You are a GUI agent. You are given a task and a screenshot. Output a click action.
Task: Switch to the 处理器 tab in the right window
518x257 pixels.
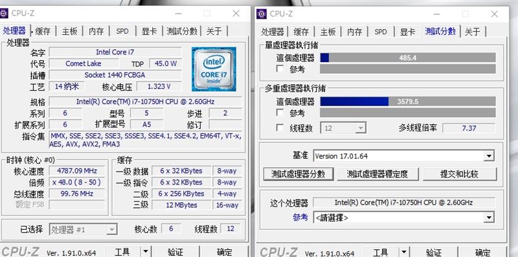pos(273,31)
